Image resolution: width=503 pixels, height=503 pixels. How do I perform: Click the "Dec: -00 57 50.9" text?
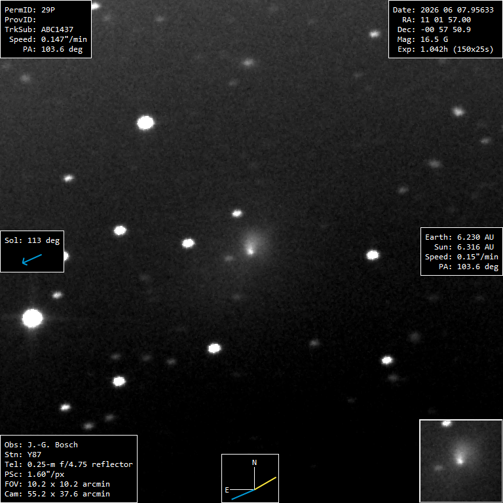434,29
